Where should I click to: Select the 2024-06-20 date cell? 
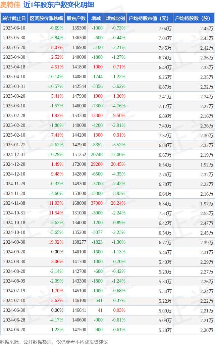click(14, 330)
